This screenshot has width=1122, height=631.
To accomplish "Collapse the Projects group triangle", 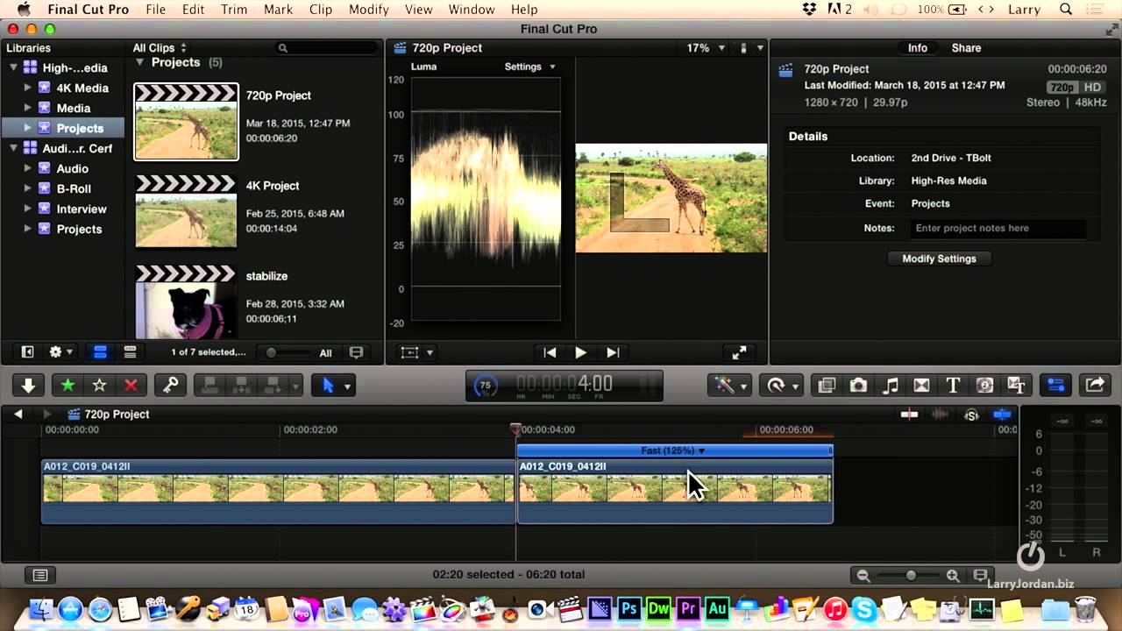I will [x=139, y=62].
